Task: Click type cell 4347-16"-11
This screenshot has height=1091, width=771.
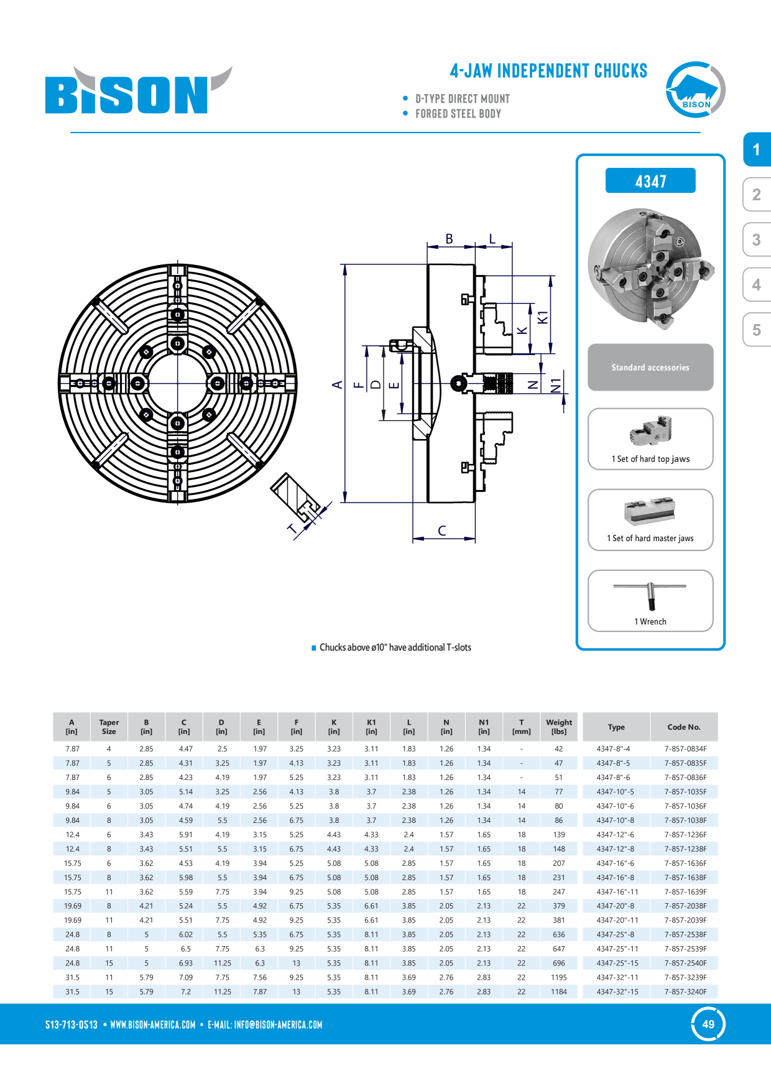Action: coord(617,892)
